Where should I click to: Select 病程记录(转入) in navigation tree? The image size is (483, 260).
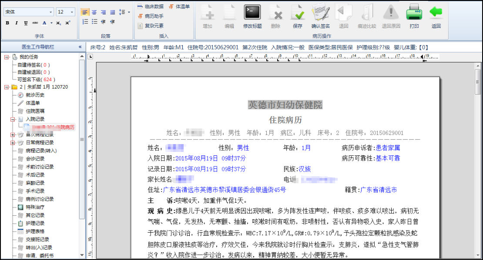(41, 151)
